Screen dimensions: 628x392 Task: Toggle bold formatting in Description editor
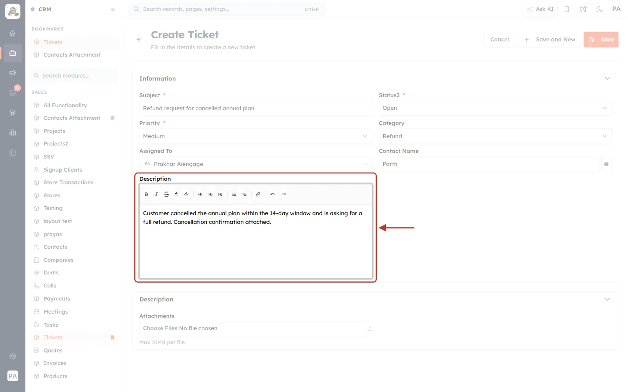(146, 194)
